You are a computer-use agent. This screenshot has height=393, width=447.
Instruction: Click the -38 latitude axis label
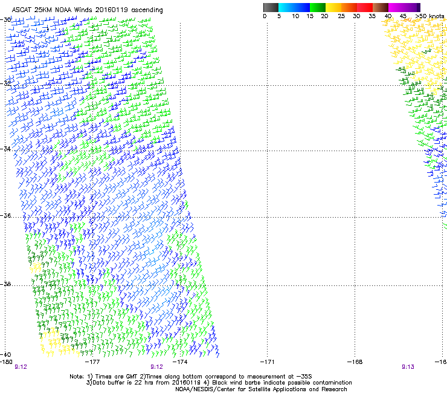pyautogui.click(x=5, y=284)
